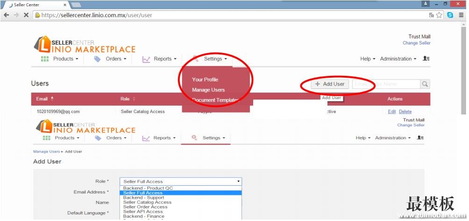
Task: Open the Administration dropdown in upper menu
Action: coord(398,59)
